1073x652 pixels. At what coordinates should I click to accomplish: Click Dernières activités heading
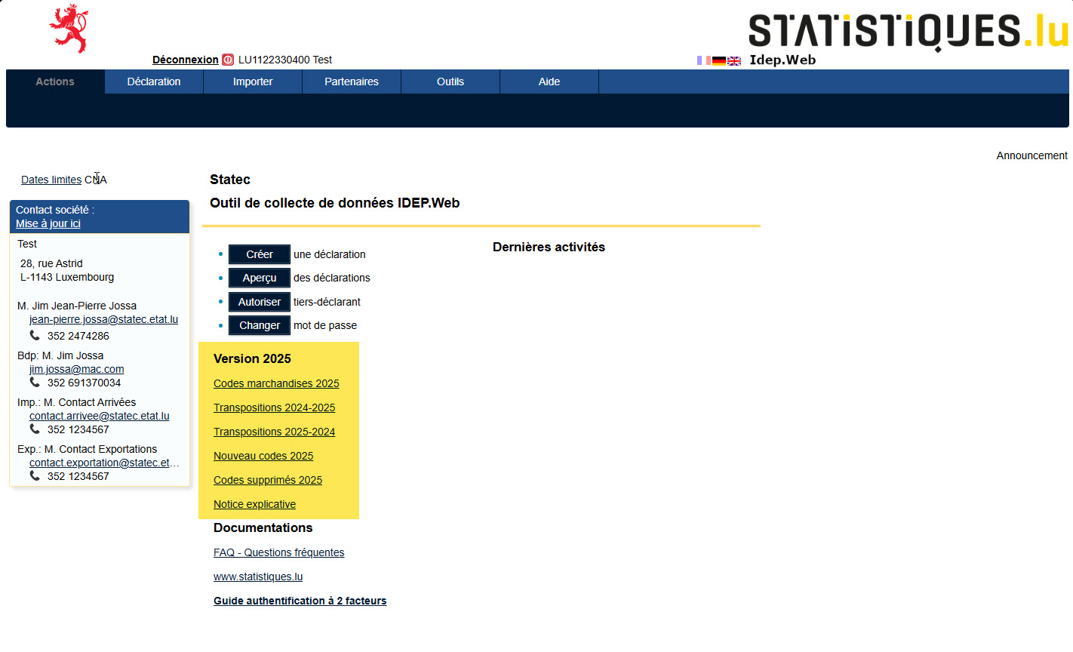point(549,247)
